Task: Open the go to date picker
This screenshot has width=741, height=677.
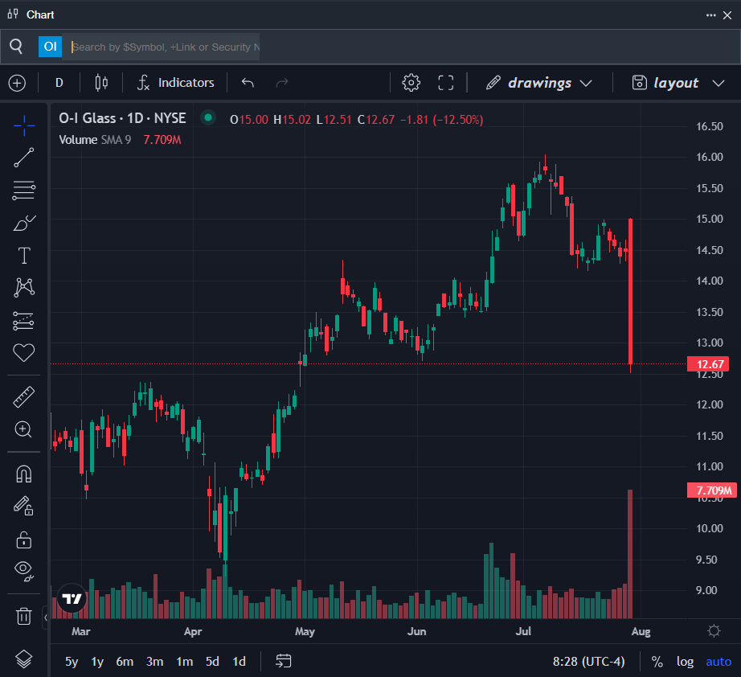Action: [x=284, y=661]
